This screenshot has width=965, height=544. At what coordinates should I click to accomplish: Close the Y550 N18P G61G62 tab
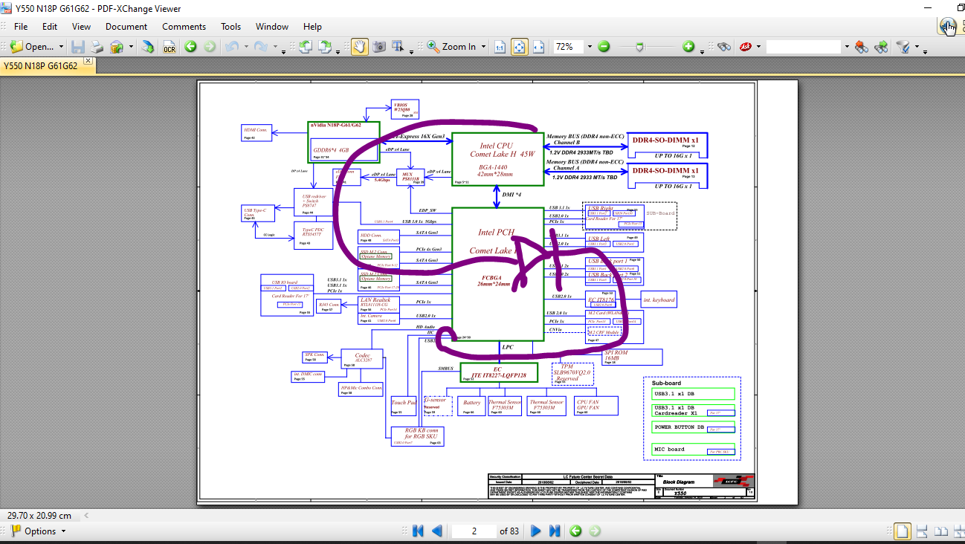[88, 61]
